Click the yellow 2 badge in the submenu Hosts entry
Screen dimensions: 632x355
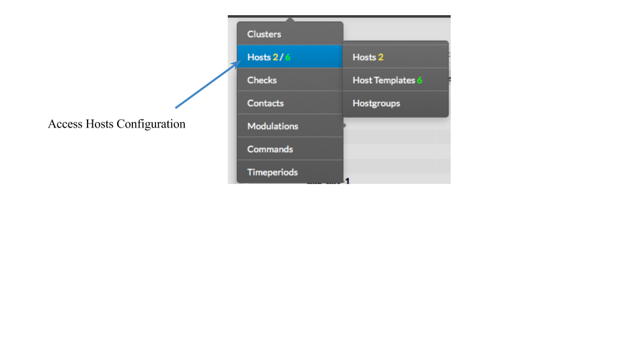click(381, 57)
